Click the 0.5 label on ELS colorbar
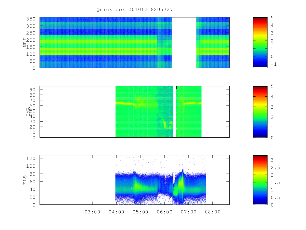This screenshot has height=230, width=306. (x=275, y=197)
